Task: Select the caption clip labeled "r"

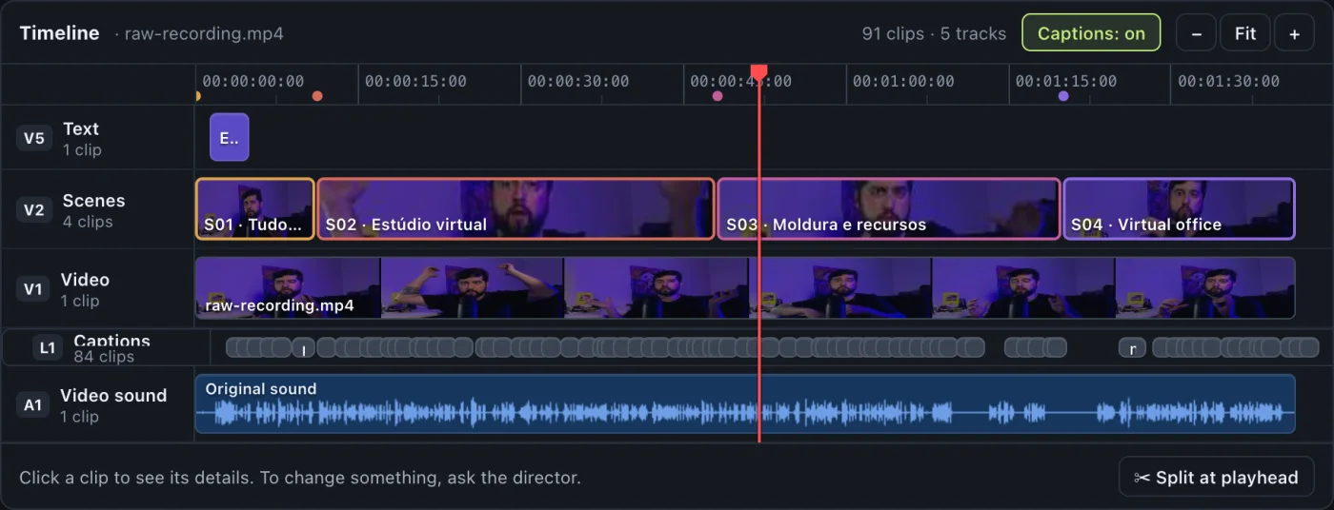Action: pyautogui.click(x=1132, y=348)
